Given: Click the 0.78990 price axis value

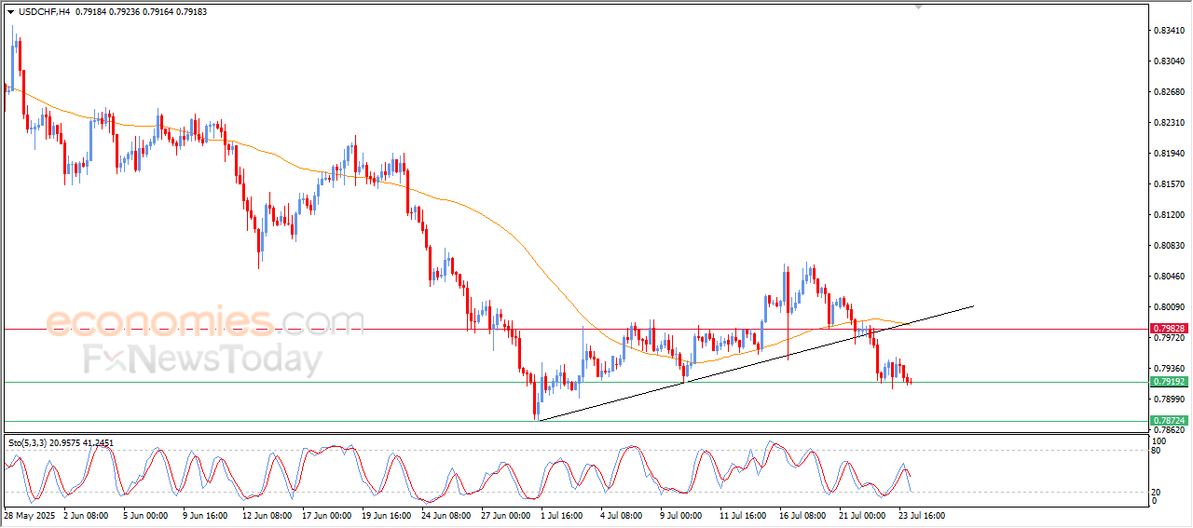Looking at the screenshot, I should (1170, 399).
